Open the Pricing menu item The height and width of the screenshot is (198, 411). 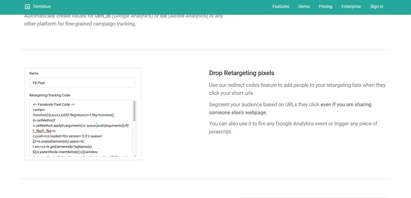point(325,7)
